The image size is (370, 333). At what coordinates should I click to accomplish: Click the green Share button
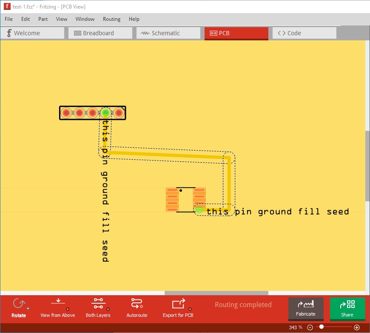pyautogui.click(x=347, y=308)
